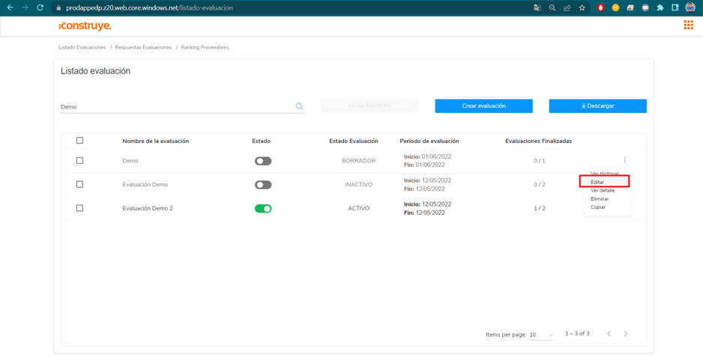Screen dimensions: 703x357
Task: Open the browser zoom magnifier icon
Action: [552, 7]
